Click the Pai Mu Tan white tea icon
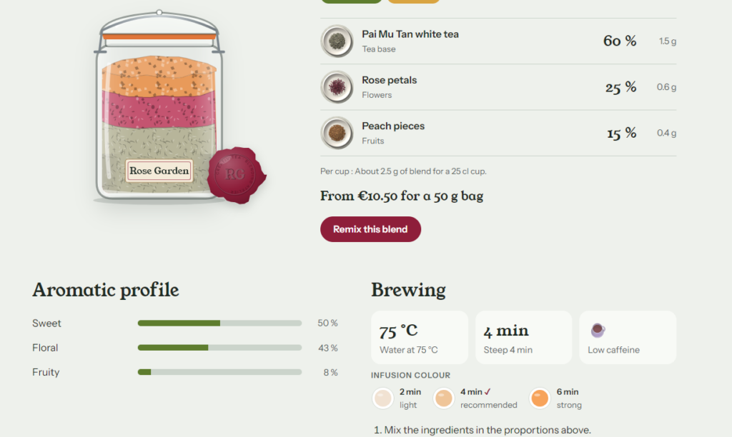This screenshot has height=437, width=732. click(x=337, y=41)
